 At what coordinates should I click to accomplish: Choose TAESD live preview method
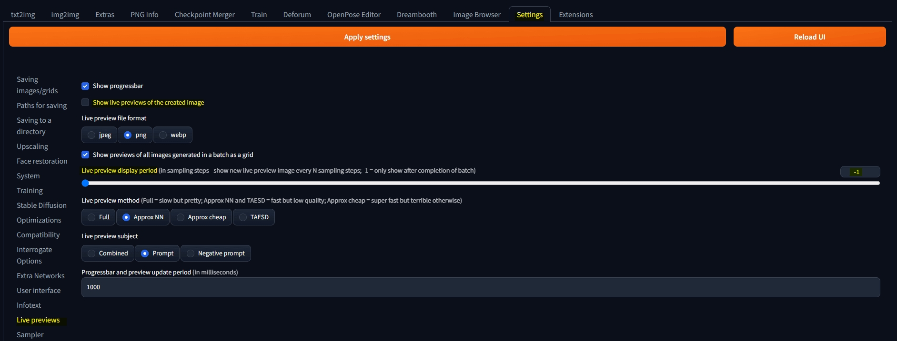click(x=243, y=217)
